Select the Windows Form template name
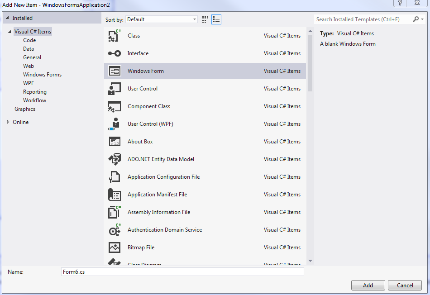The width and height of the screenshot is (430, 295). coord(146,71)
